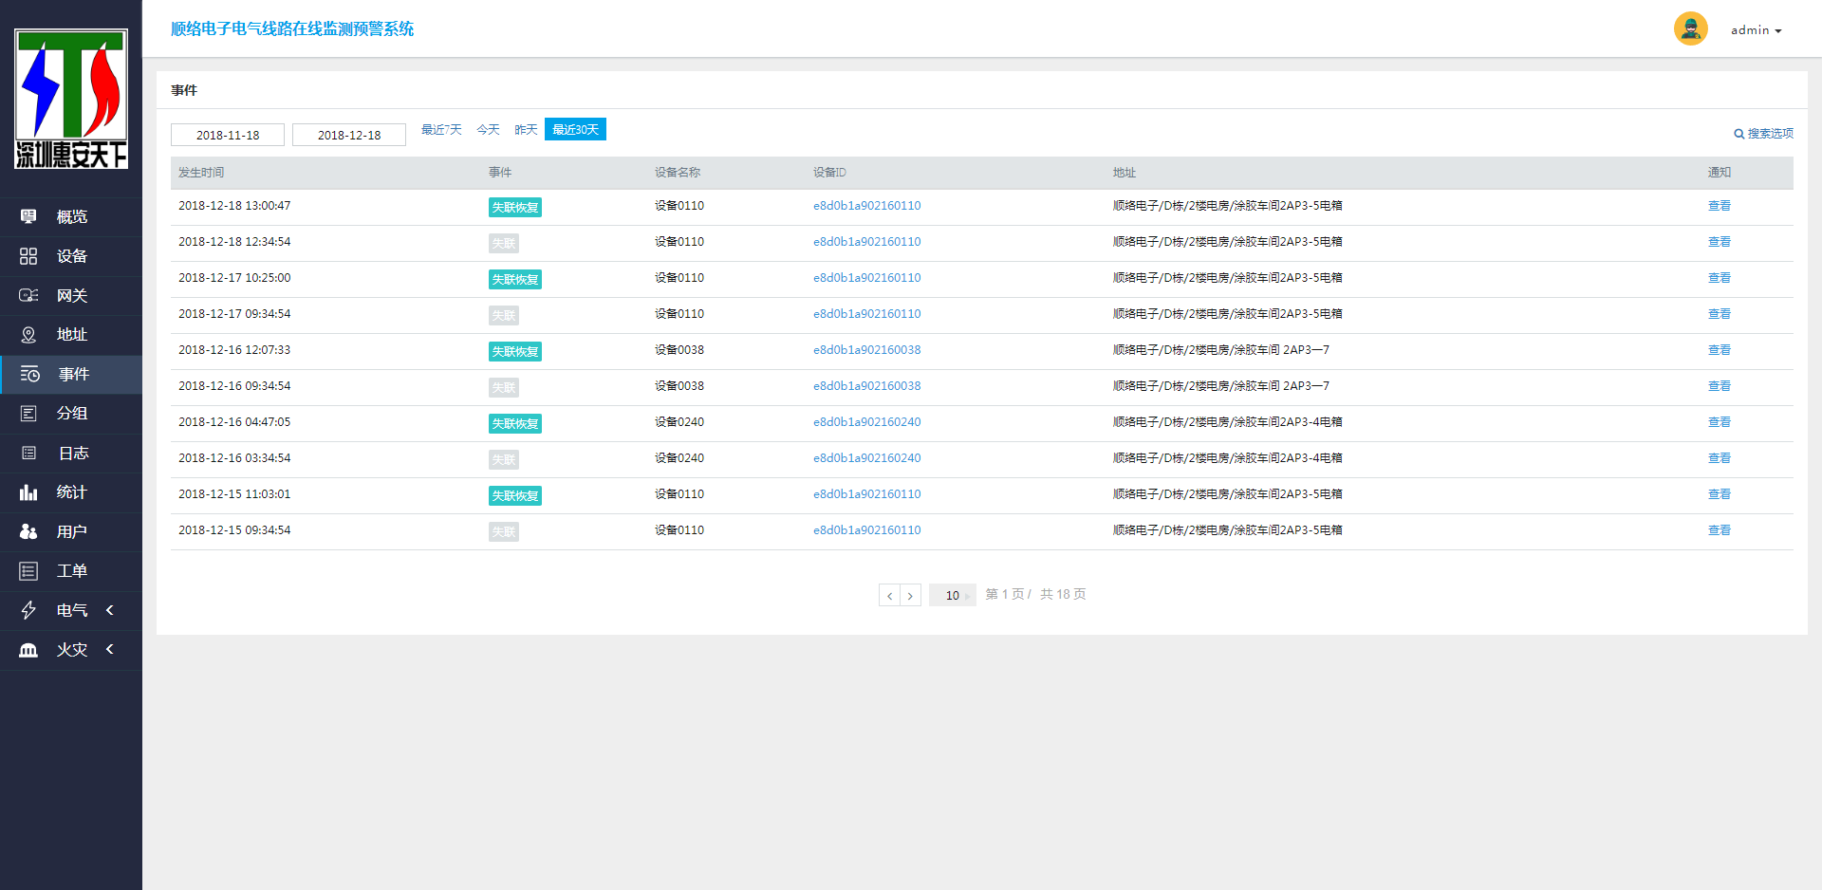Open the admin user dropdown
1822x890 pixels.
coord(1756,30)
